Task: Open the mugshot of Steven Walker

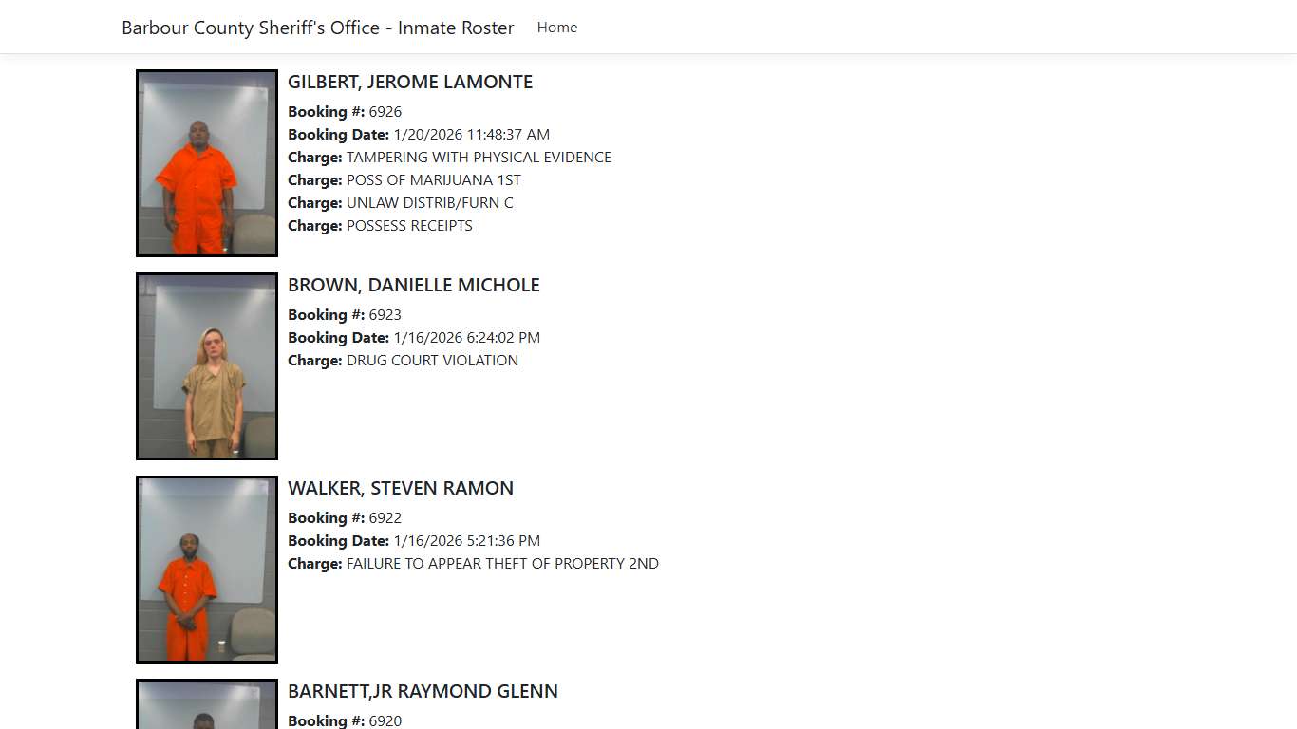Action: point(206,569)
